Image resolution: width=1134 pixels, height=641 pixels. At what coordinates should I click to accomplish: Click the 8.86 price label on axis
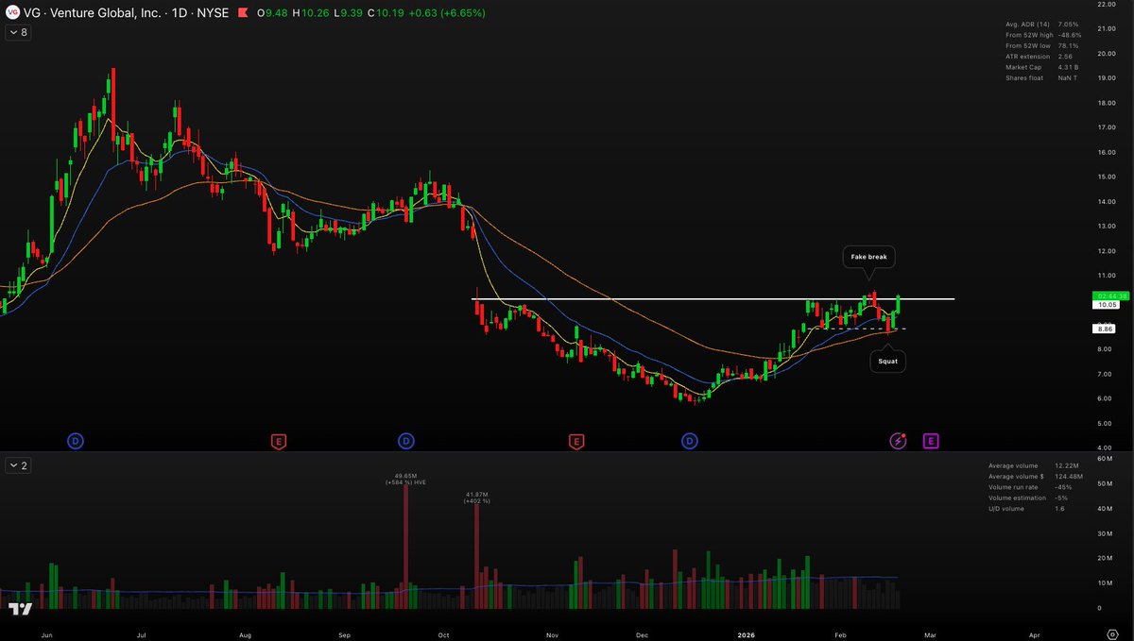tap(1105, 329)
